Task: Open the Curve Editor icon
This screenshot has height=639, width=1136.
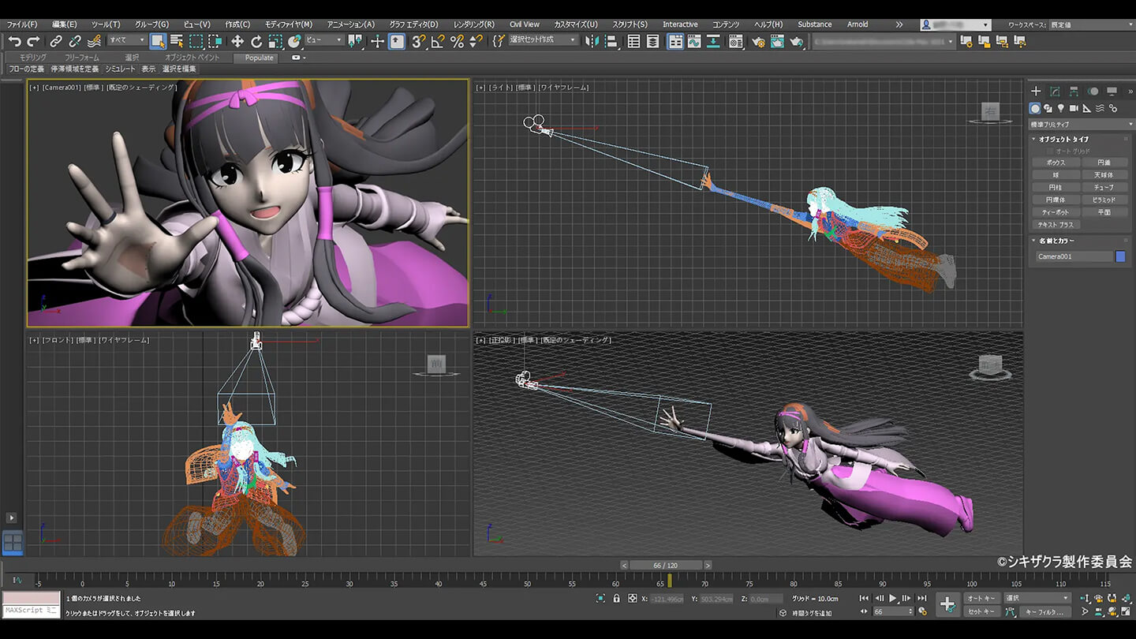Action: [x=694, y=41]
